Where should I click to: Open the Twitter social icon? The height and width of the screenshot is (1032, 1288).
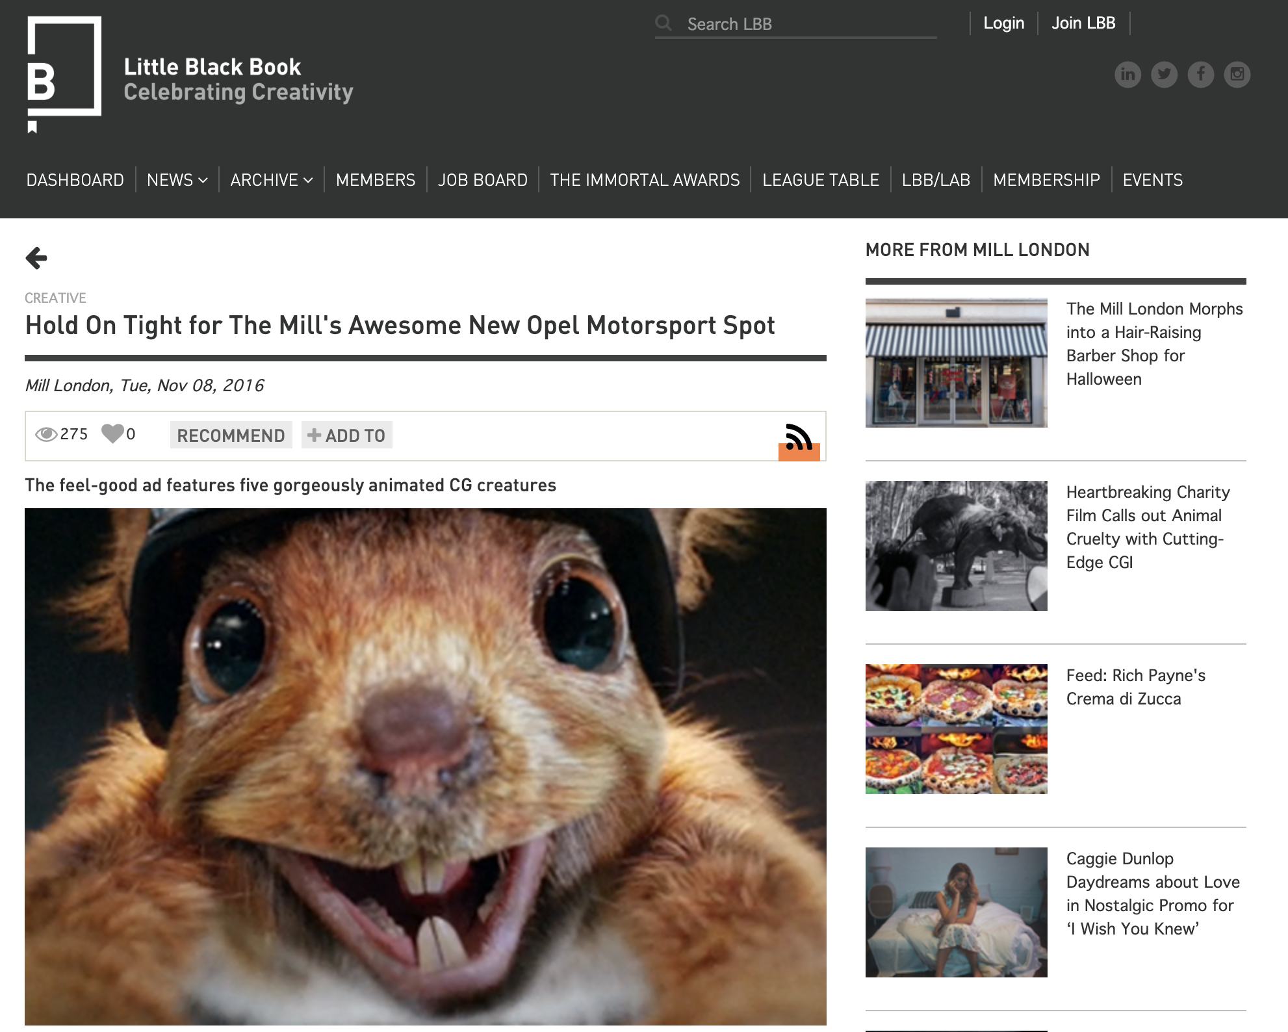click(1164, 74)
